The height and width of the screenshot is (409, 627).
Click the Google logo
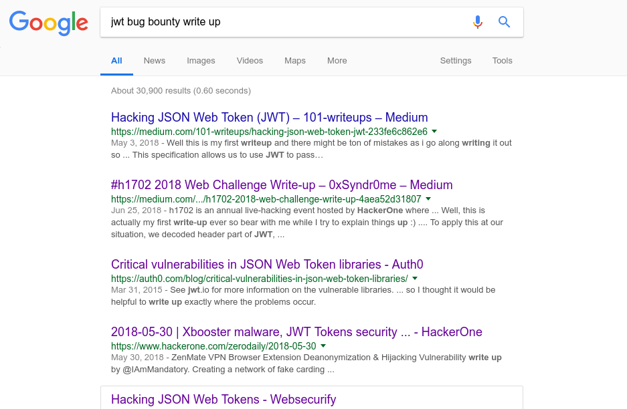pos(48,23)
